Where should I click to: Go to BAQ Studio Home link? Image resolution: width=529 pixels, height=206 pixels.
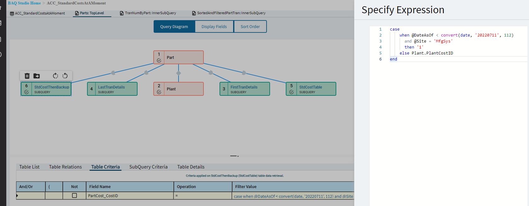coord(24,3)
